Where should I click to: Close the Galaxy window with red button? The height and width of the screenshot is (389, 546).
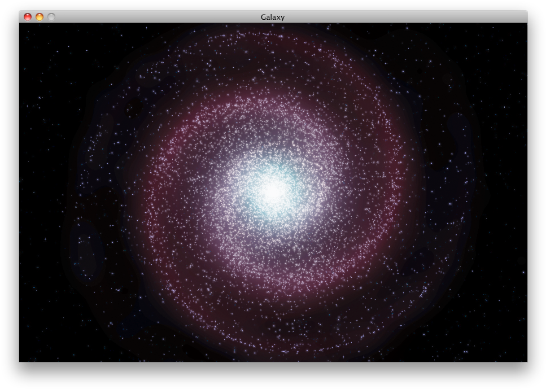pos(28,17)
